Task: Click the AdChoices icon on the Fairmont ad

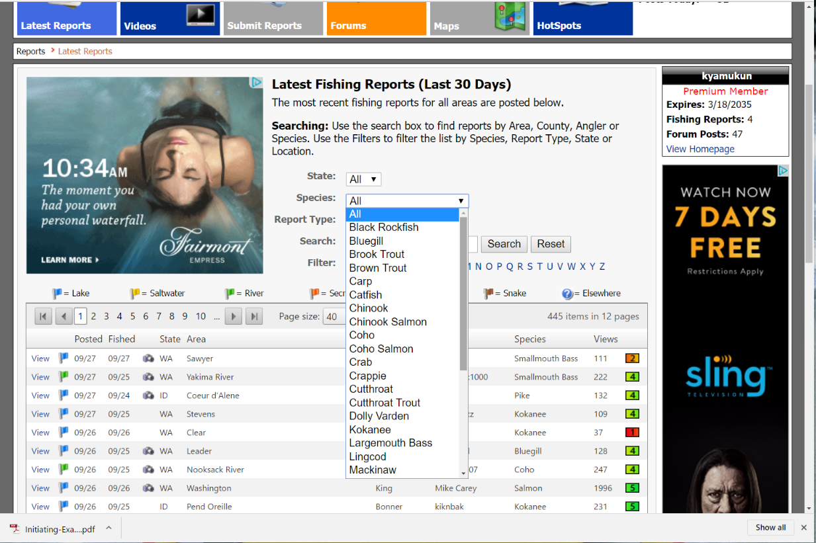Action: tap(256, 83)
